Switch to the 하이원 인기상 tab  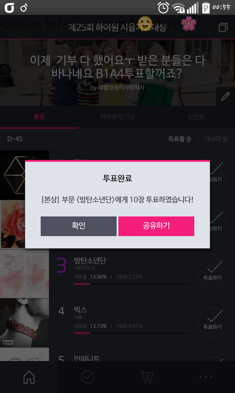point(117,117)
